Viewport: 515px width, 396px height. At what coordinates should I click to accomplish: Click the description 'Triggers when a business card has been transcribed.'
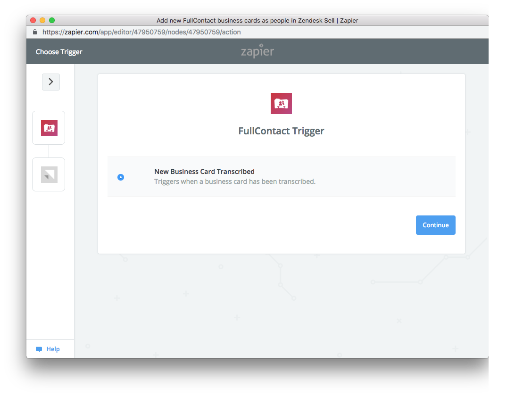235,181
